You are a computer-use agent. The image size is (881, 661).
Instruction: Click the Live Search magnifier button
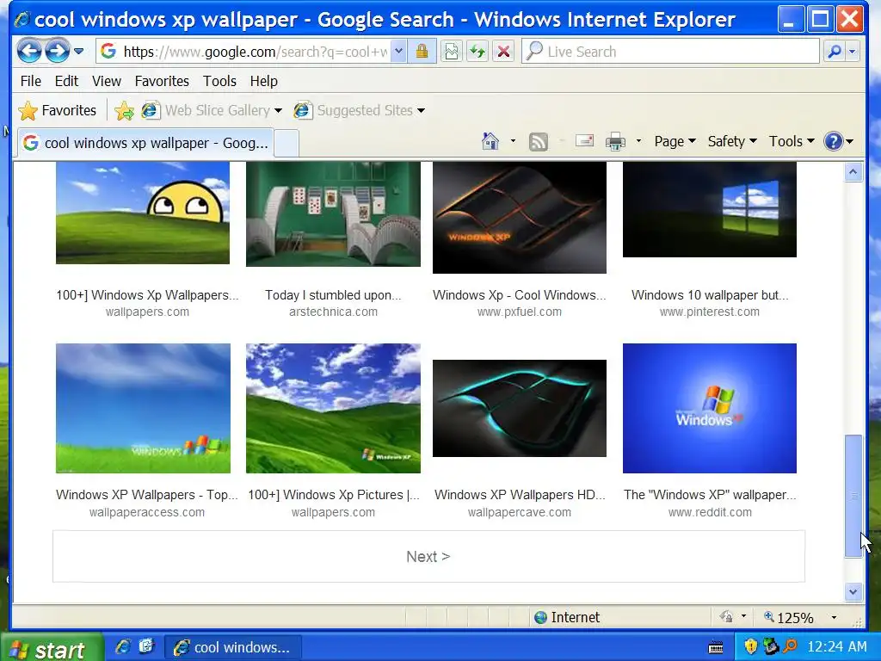coord(835,52)
